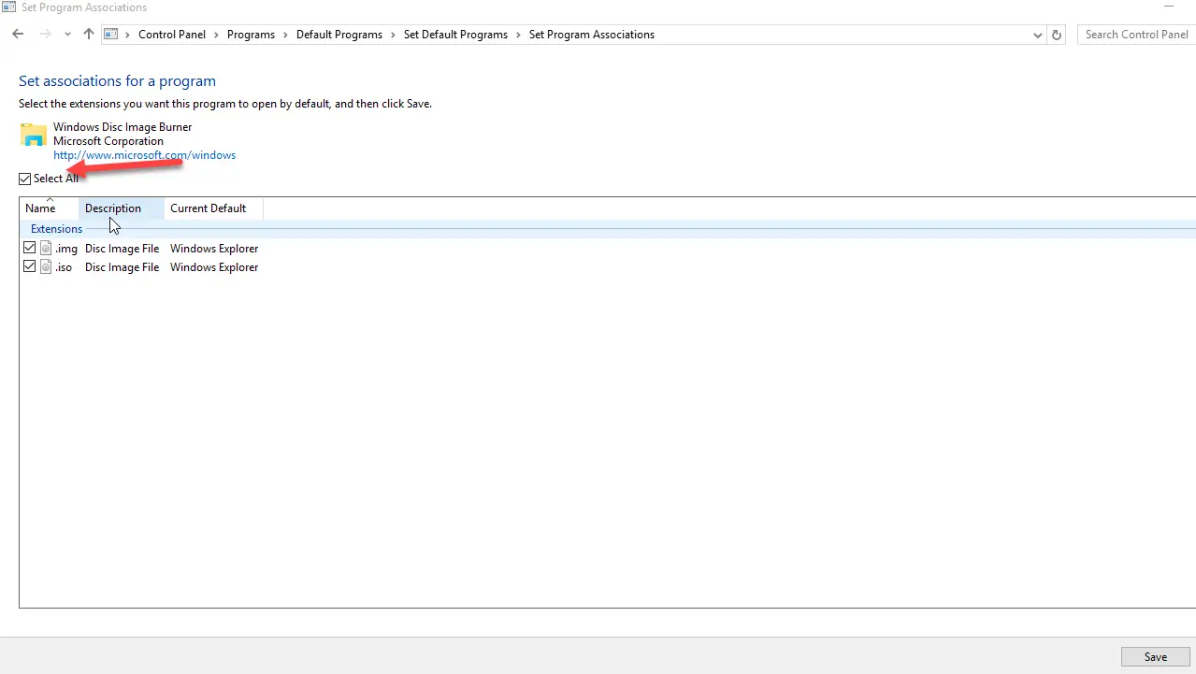
Task: Open Control Panel breadcrumb
Action: click(172, 35)
